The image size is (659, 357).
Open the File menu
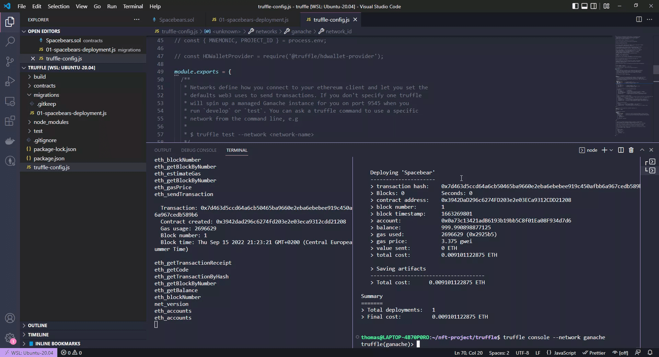[x=22, y=6]
